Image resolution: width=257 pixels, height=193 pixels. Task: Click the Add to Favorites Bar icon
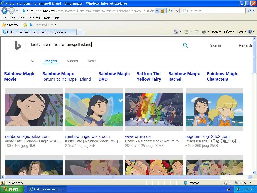25,25
